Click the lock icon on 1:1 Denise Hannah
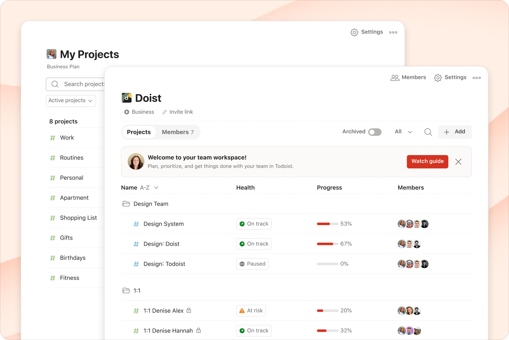Image resolution: width=509 pixels, height=340 pixels. pyautogui.click(x=199, y=330)
